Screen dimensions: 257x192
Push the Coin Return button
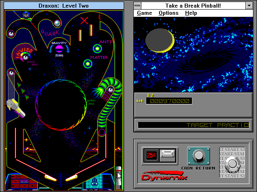198,156
